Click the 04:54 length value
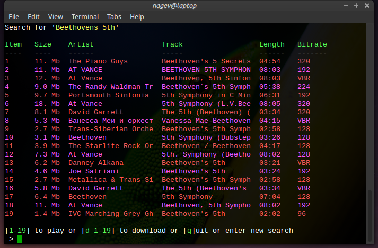Screen dimensions: 378x248 (x=270, y=61)
